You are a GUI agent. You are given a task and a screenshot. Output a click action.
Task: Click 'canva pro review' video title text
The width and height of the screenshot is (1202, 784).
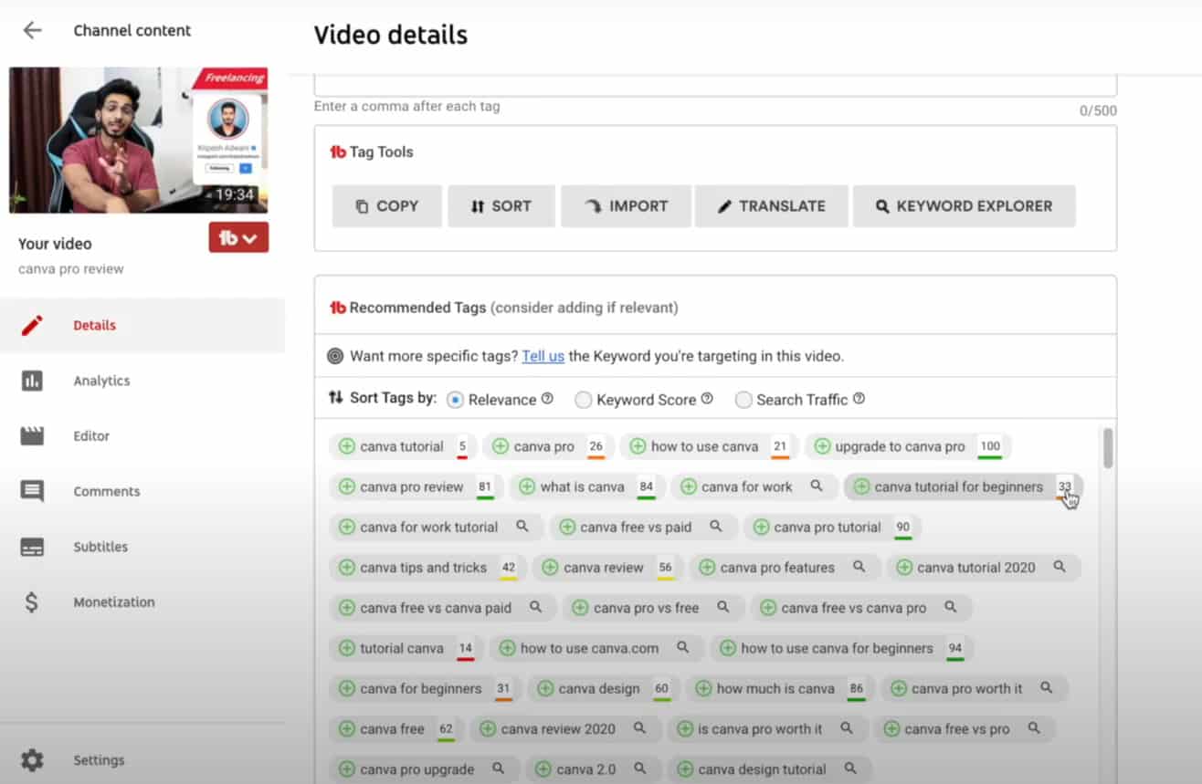point(71,269)
